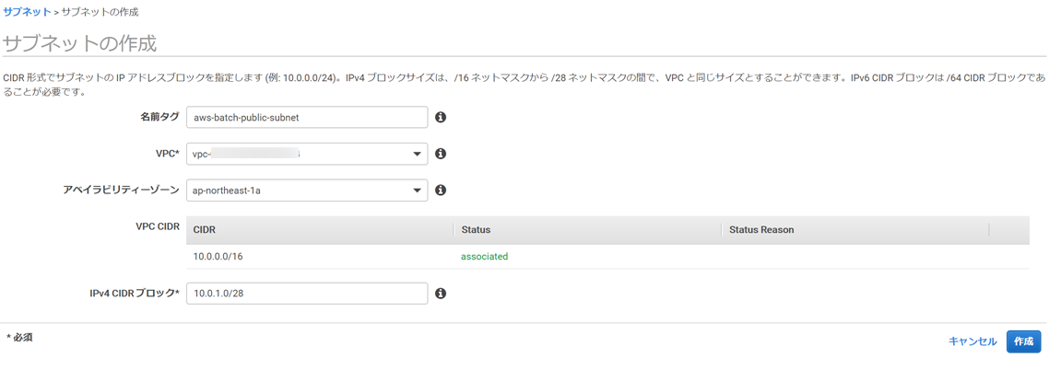Click the Status Reason column header

tap(760, 230)
